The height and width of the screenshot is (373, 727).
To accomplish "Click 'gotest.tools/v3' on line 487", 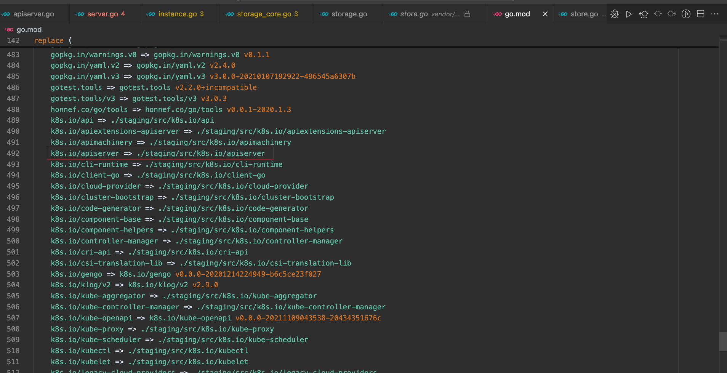I will (x=83, y=99).
